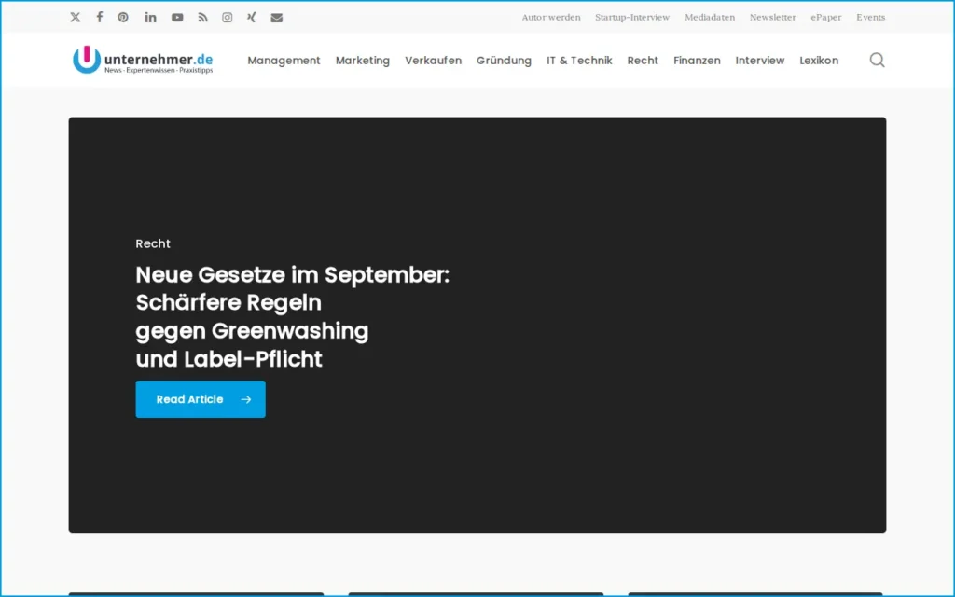Open the Management menu
The height and width of the screenshot is (597, 955).
coord(284,61)
